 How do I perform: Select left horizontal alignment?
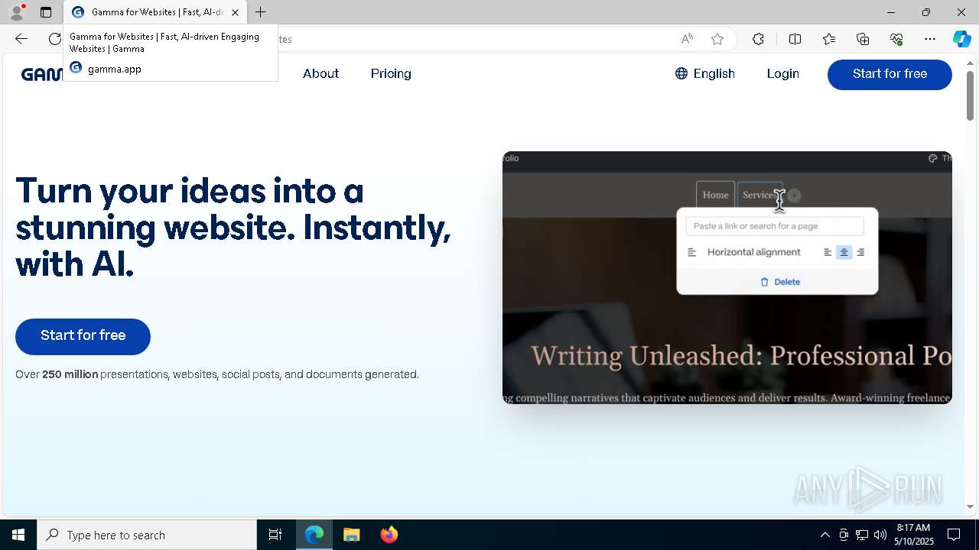[828, 252]
